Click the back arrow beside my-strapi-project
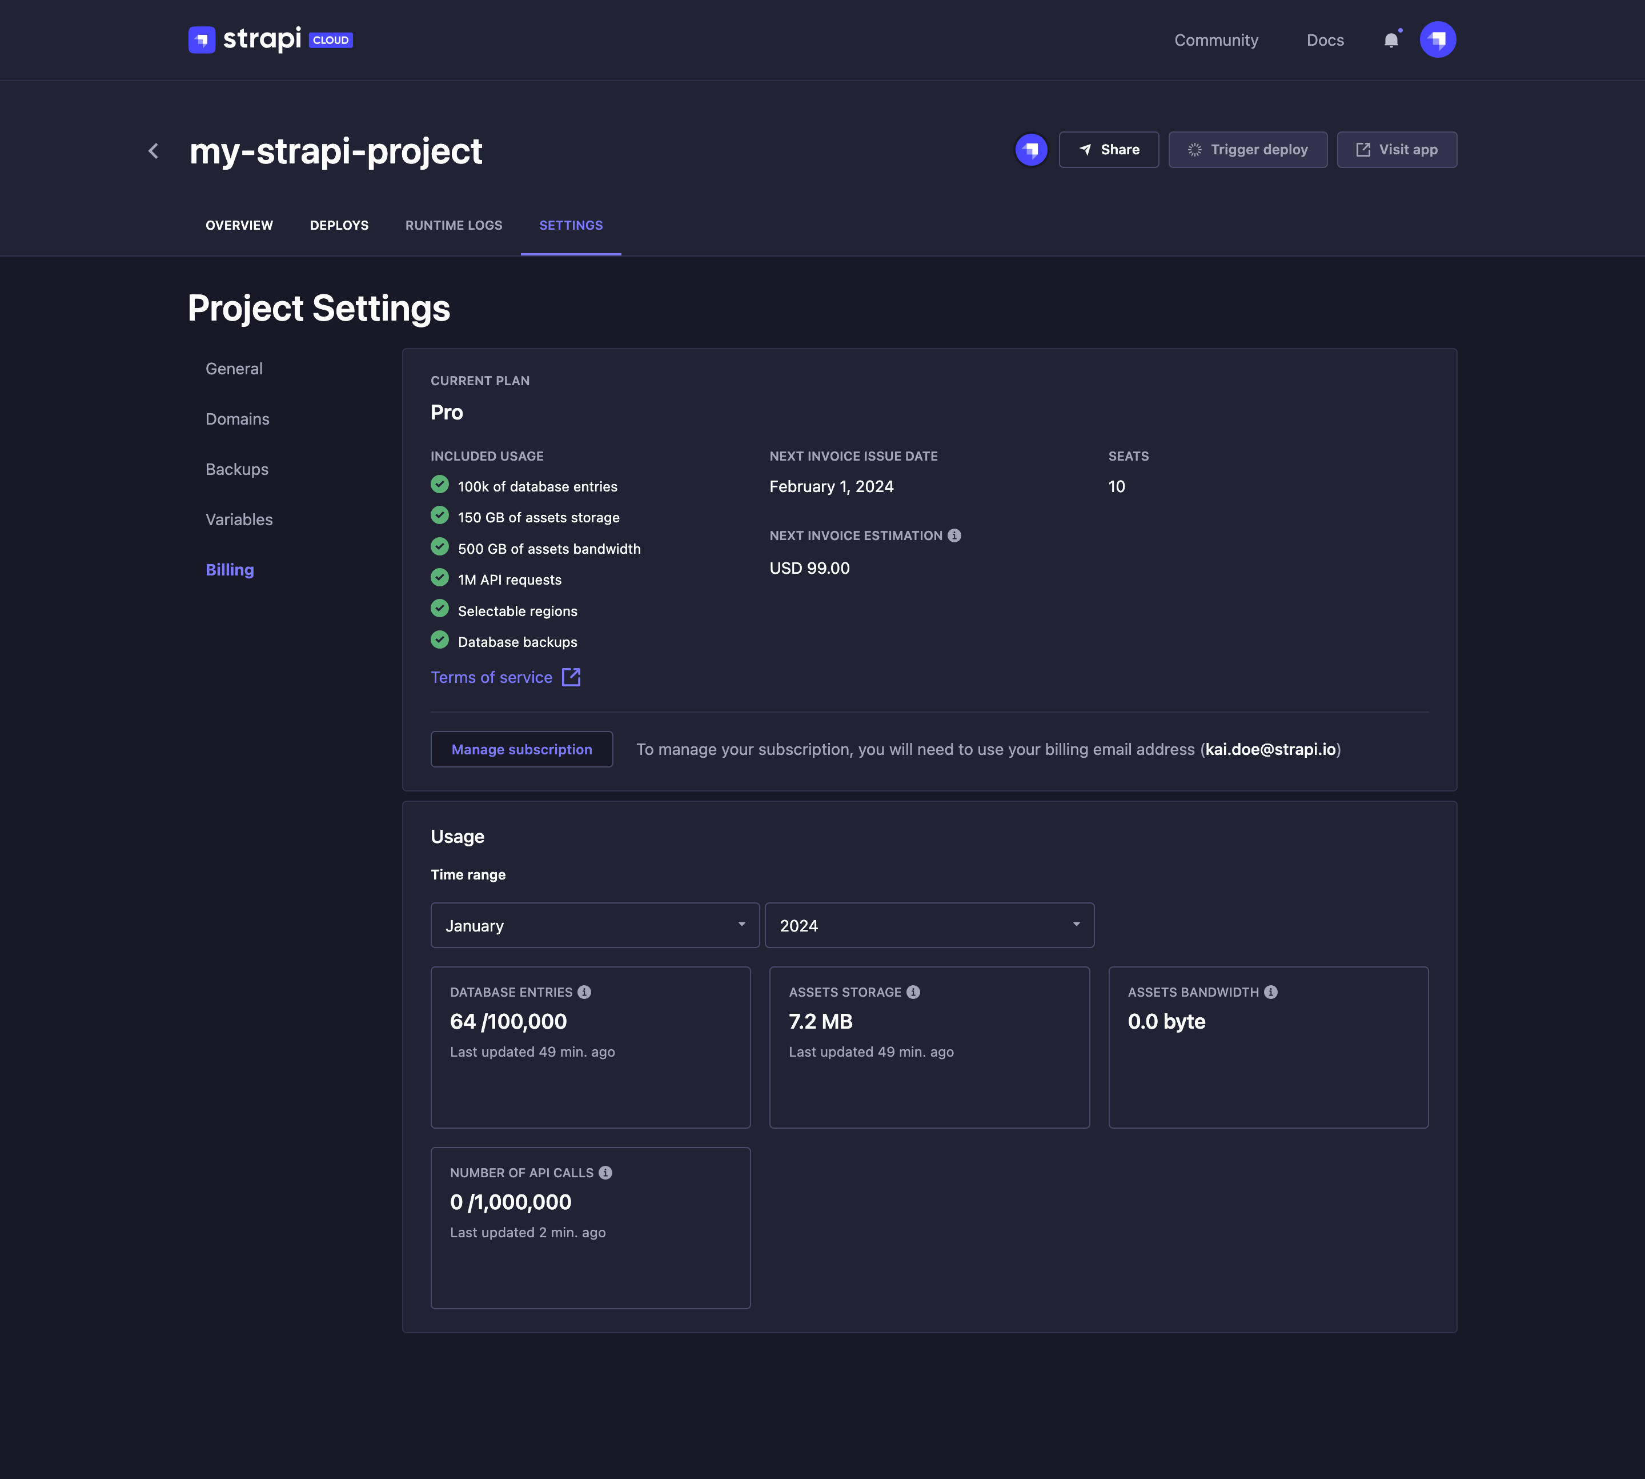1645x1479 pixels. click(154, 151)
